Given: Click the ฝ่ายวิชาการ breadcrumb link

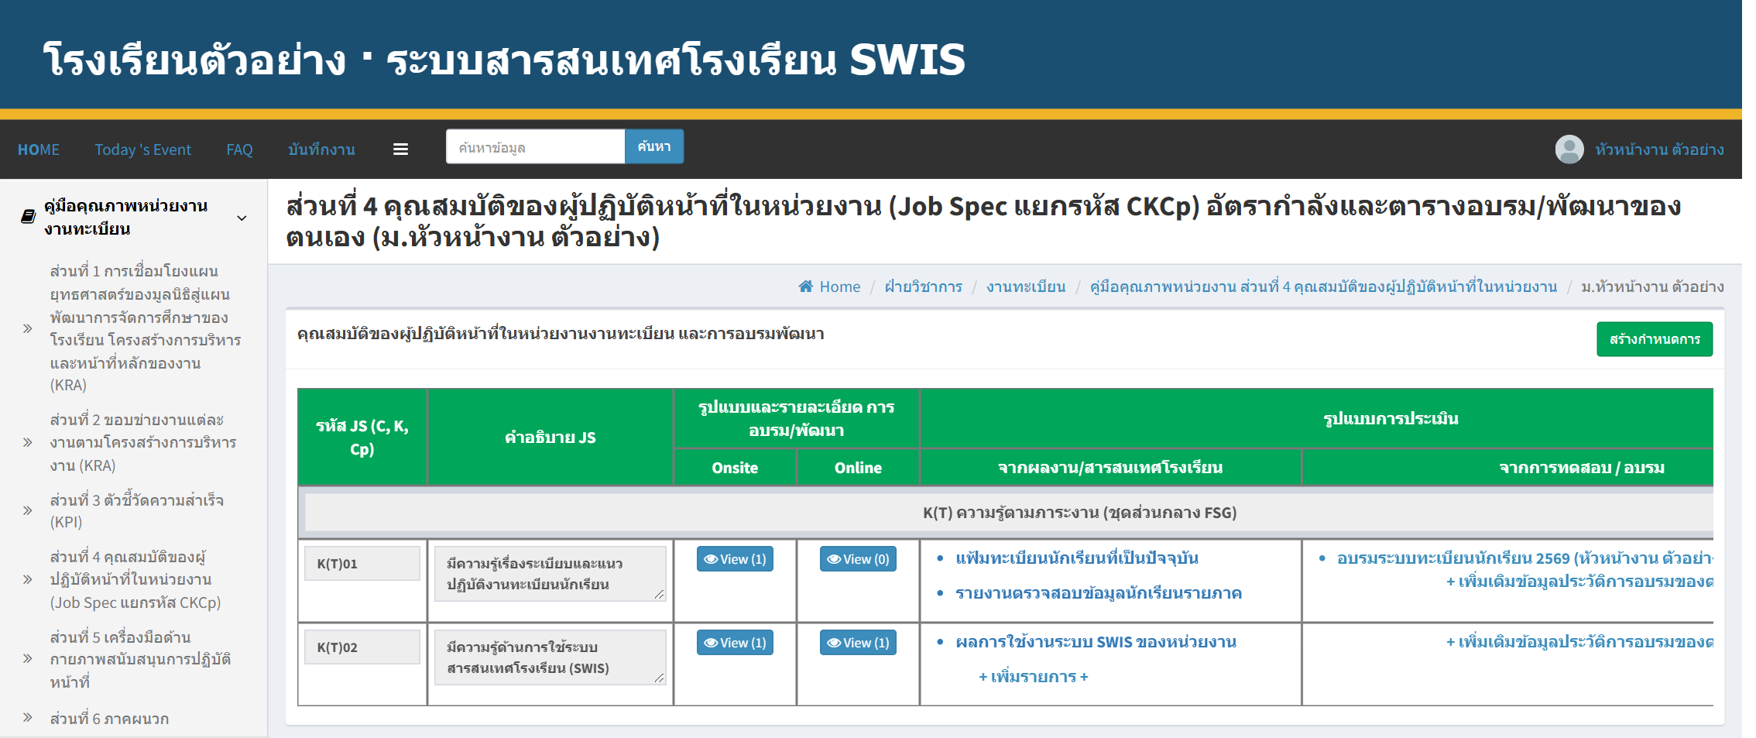Looking at the screenshot, I should (923, 287).
